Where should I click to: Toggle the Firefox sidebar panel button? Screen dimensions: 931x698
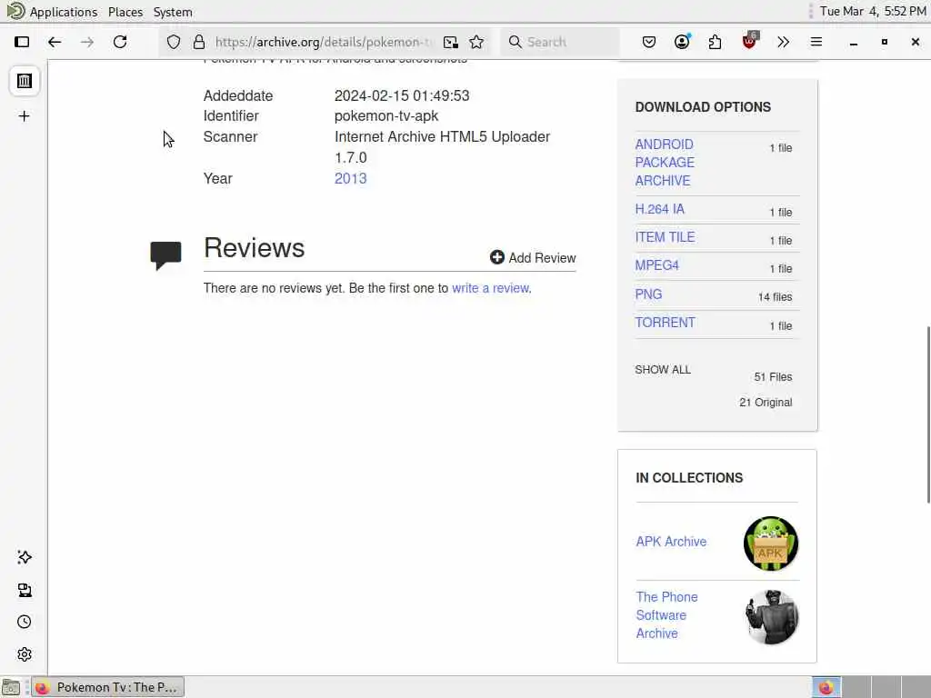pos(22,42)
